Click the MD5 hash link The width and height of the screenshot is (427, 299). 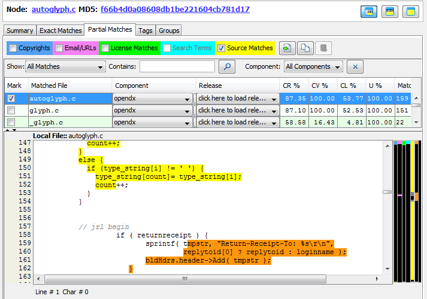pyautogui.click(x=175, y=10)
